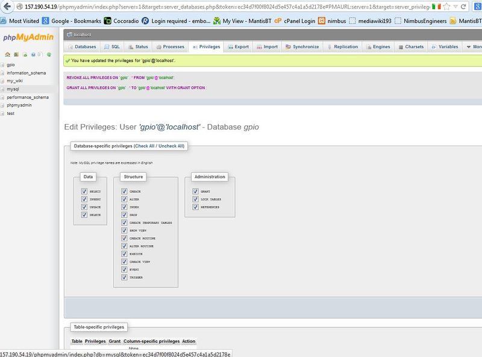
Task: Click the phpmyadmin database icon in sidebar
Action: pos(2,105)
